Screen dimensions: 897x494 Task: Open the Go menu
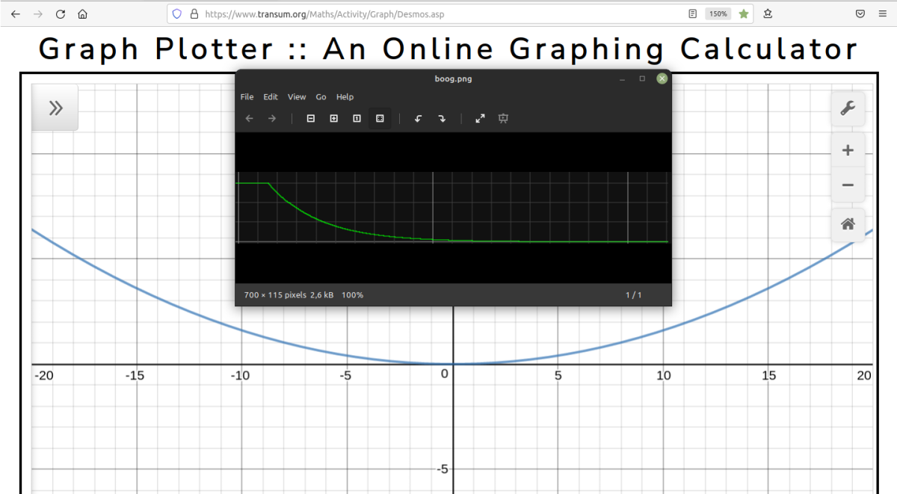(321, 97)
